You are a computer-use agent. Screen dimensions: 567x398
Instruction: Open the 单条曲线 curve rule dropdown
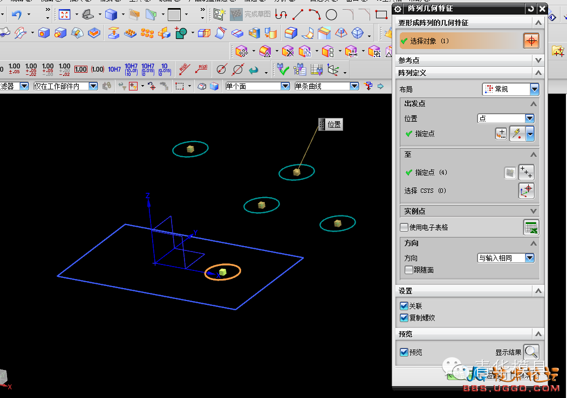tap(326, 86)
